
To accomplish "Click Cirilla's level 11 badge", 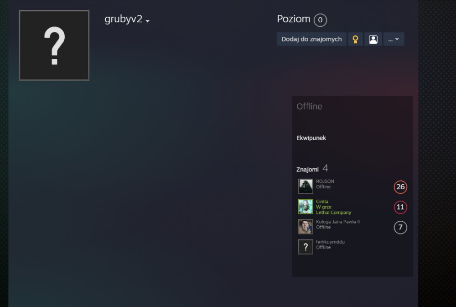I will (400, 207).
